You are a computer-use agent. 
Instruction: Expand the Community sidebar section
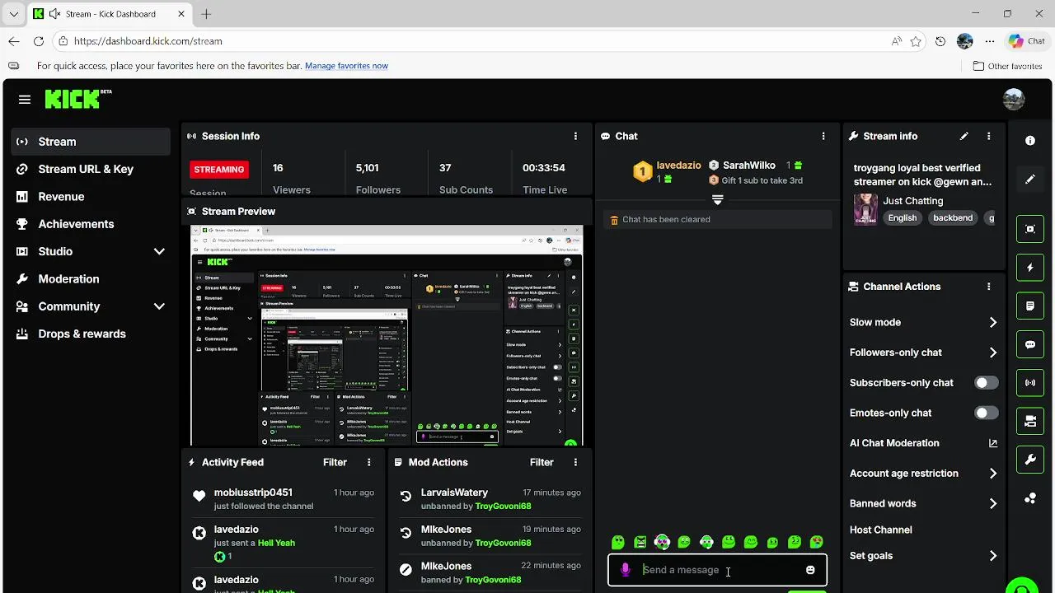159,306
